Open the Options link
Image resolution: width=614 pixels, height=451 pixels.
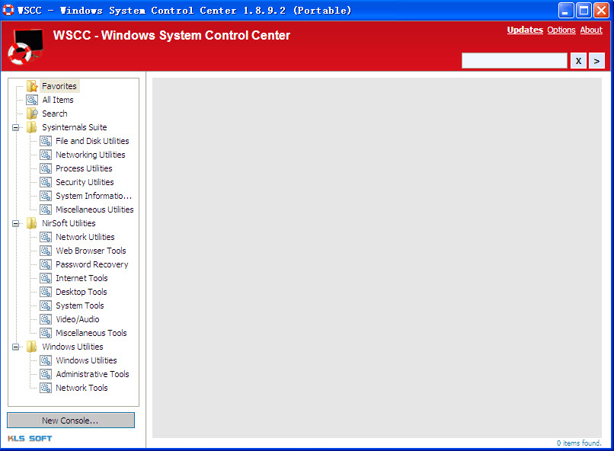561,30
